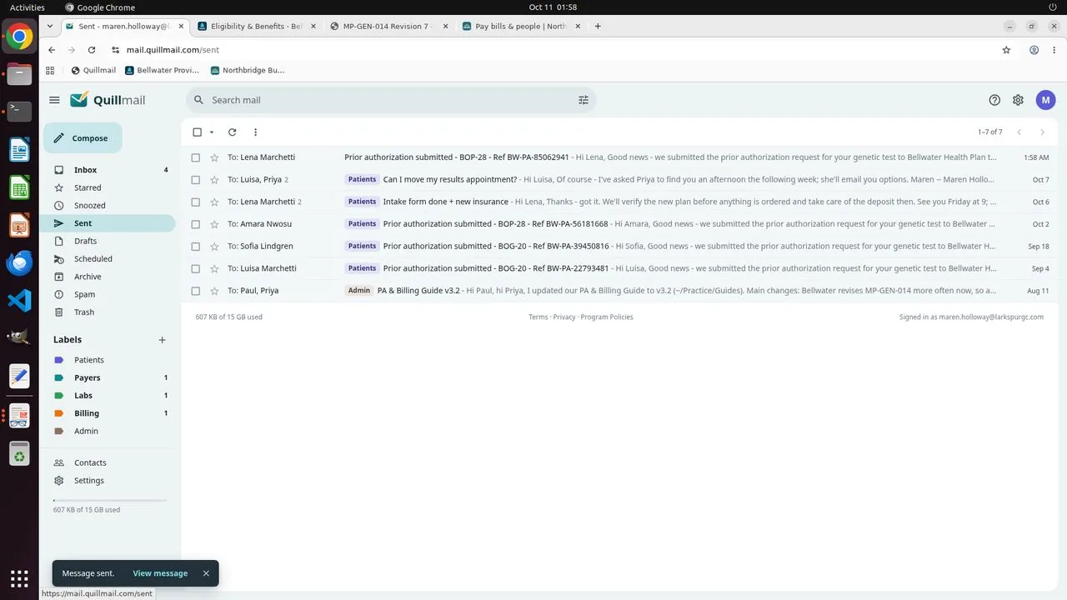Select the 'Intake form done' email checkbox
Image resolution: width=1067 pixels, height=600 pixels.
[x=196, y=202]
